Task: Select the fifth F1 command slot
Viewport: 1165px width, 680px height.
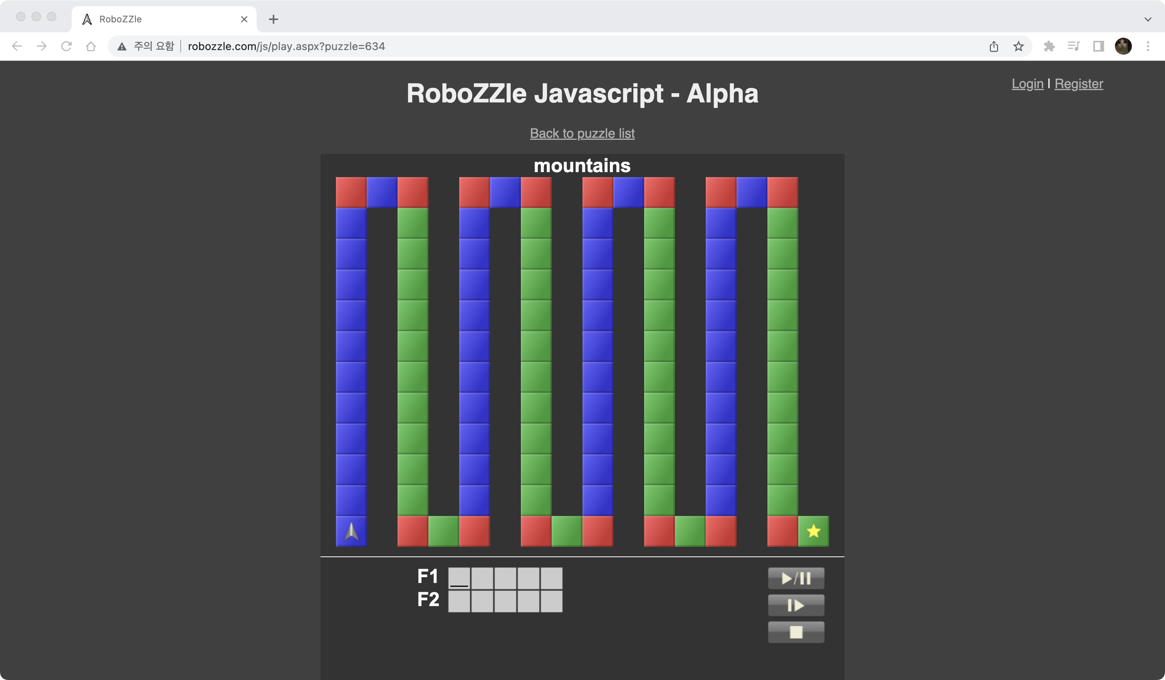Action: 552,578
